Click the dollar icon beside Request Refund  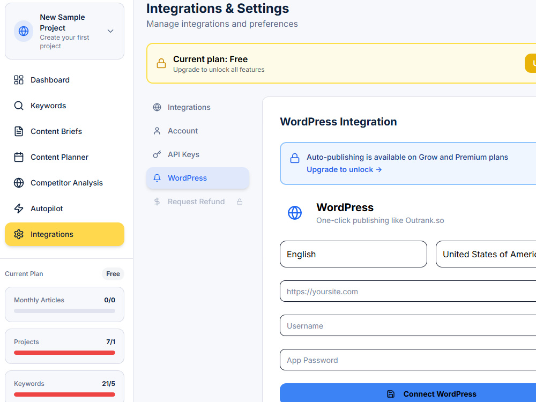157,202
